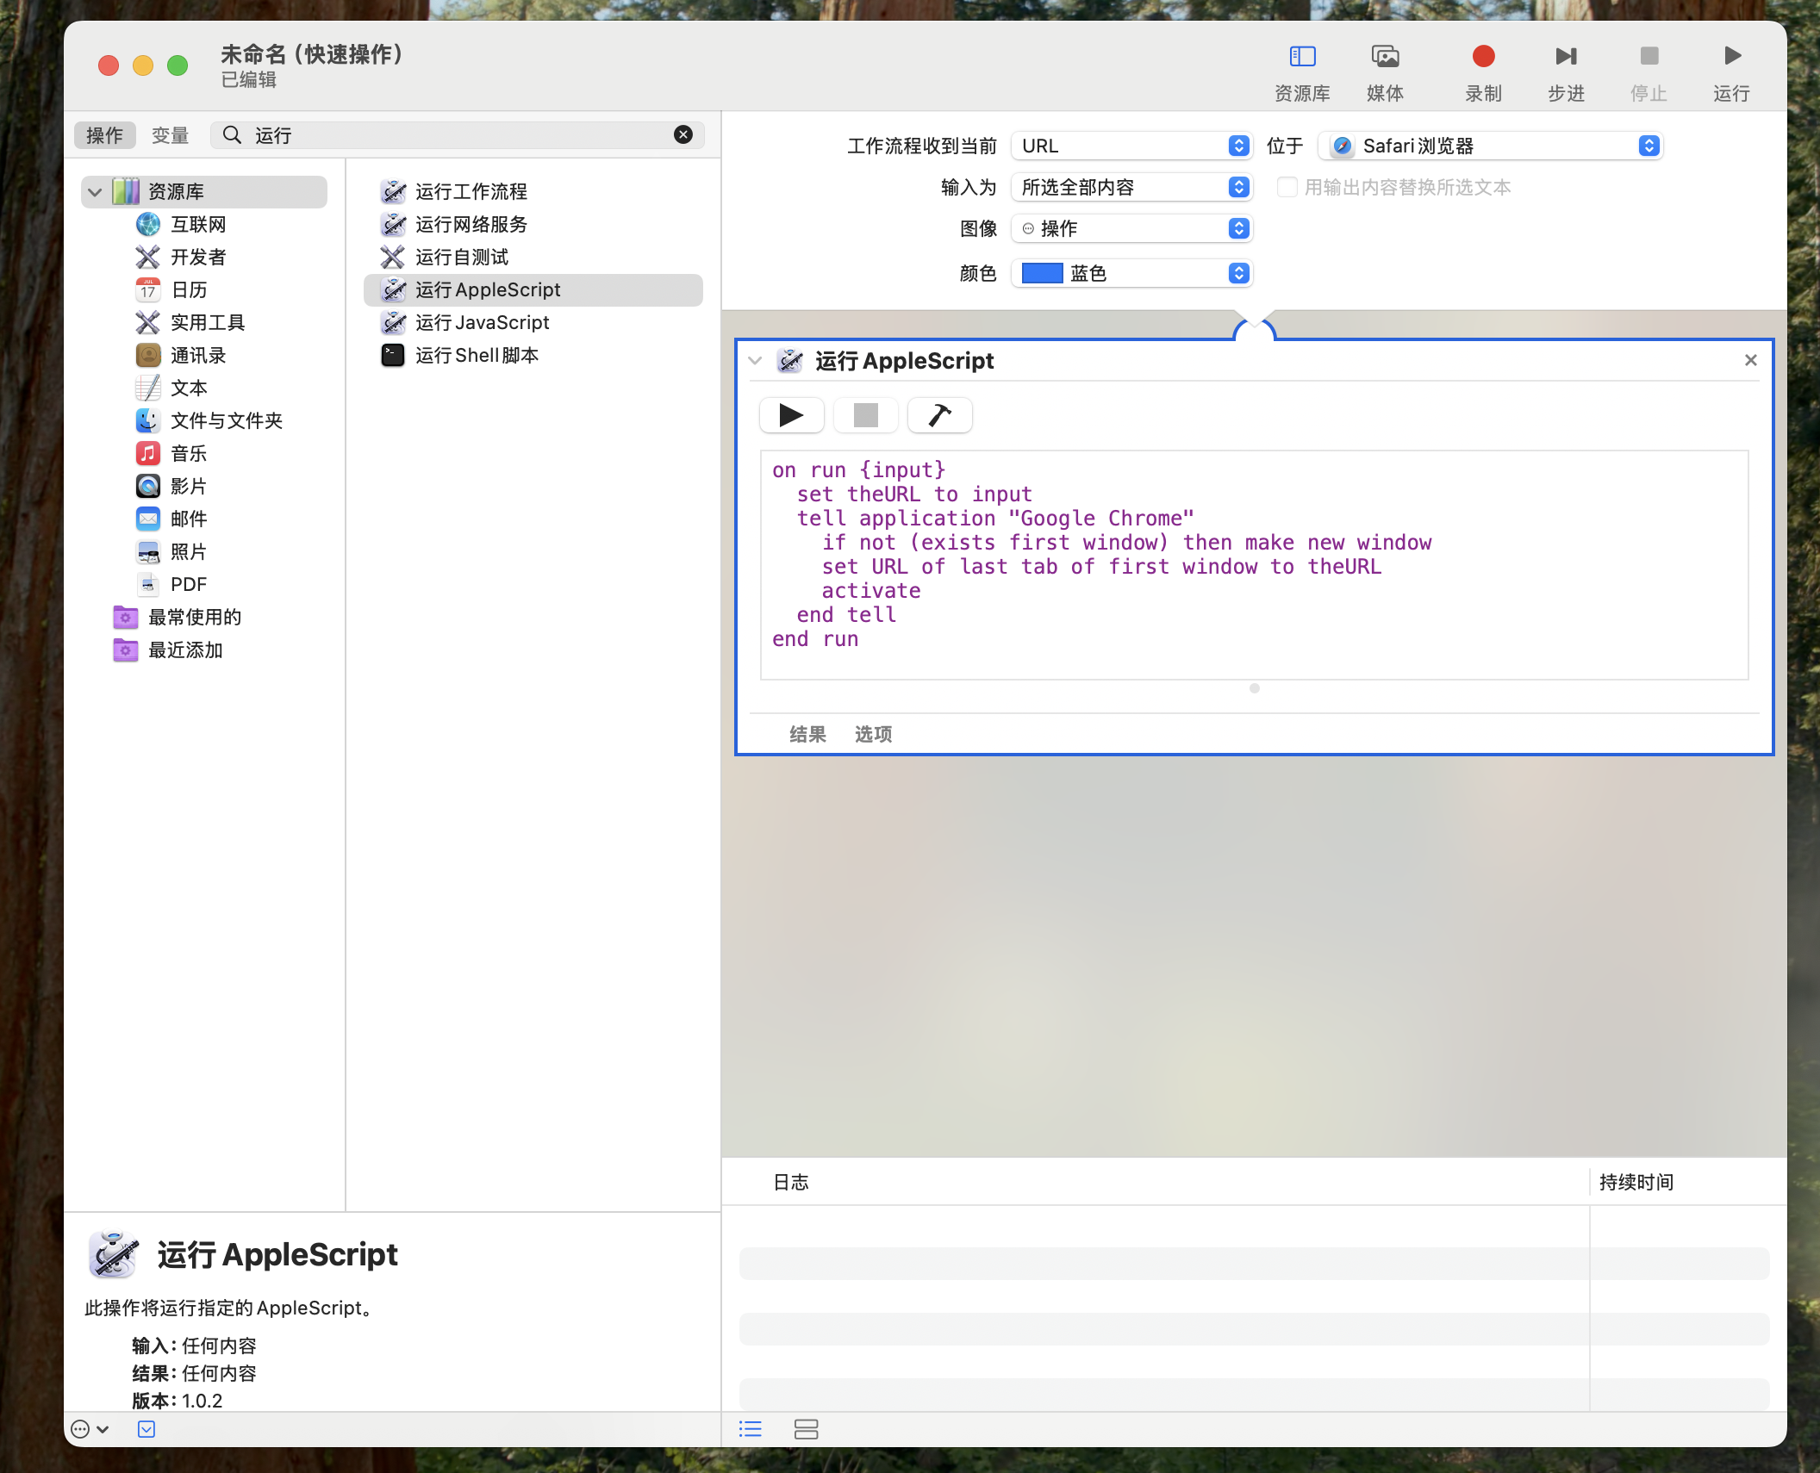The height and width of the screenshot is (1473, 1820).
Task: Open the color dropdown showing blue
Action: (x=1131, y=273)
